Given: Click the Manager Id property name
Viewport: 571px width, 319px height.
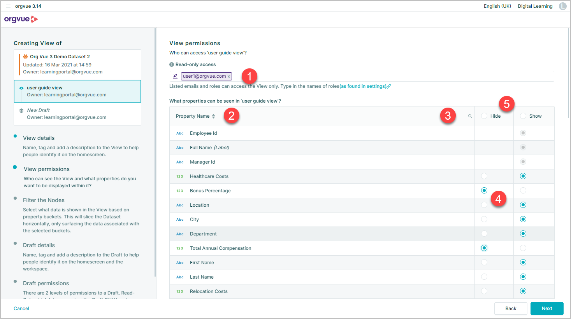Looking at the screenshot, I should pos(202,162).
